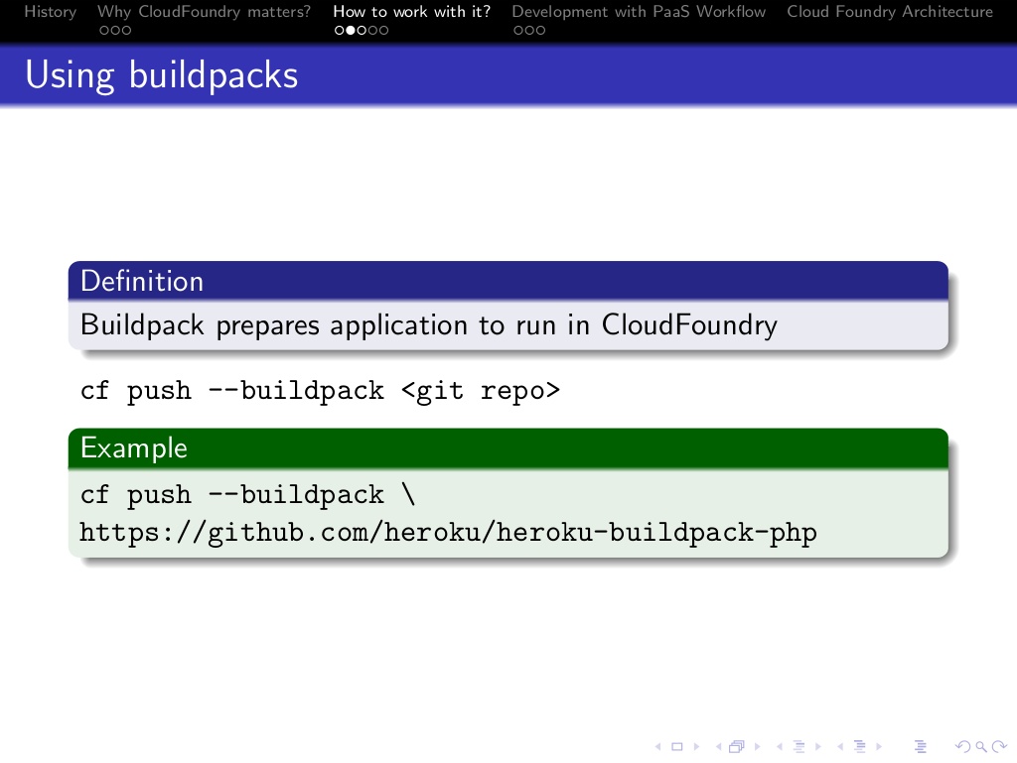Select filled current-slide dot under How to work with it?
1017x763 pixels.
coord(351,30)
